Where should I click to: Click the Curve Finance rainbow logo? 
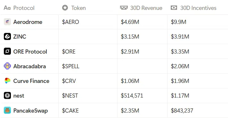click(x=7, y=81)
